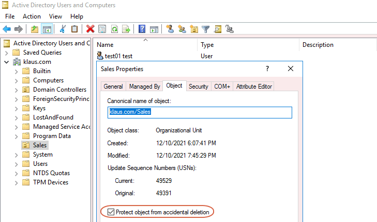The image size is (377, 222).
Task: Toggle the console tree pane icon
Action: (x=47, y=29)
